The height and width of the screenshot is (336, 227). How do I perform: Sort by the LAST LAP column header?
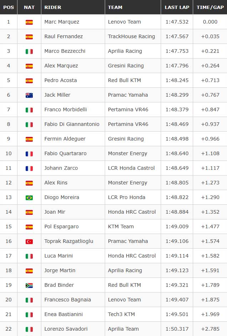click(177, 7)
